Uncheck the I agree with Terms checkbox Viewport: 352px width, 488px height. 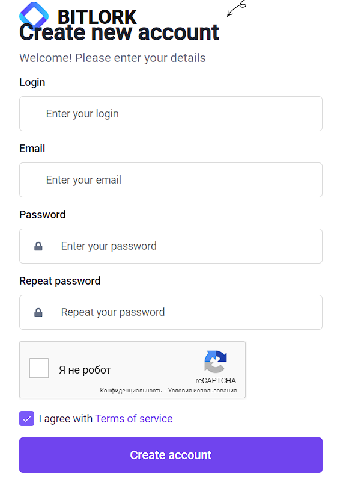(26, 419)
